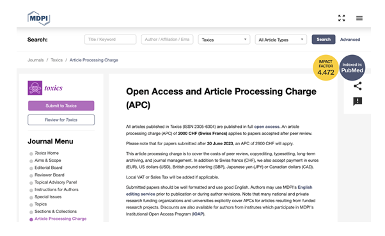Follow the open access link
385x236 pixels.
pyautogui.click(x=267, y=127)
